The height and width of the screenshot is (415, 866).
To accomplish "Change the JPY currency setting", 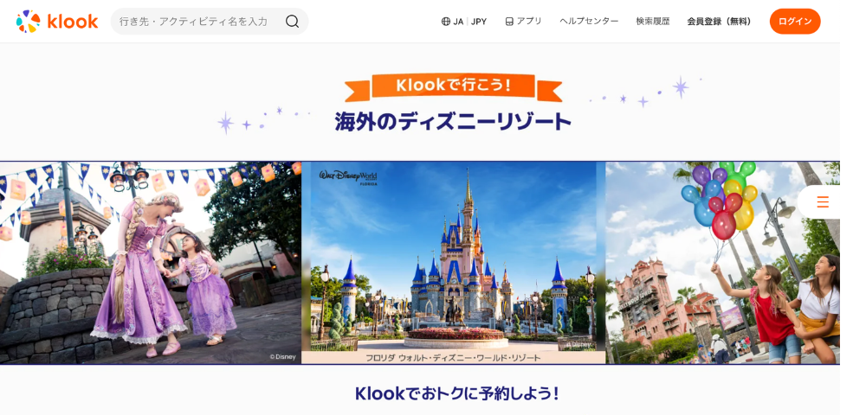I will tap(479, 22).
